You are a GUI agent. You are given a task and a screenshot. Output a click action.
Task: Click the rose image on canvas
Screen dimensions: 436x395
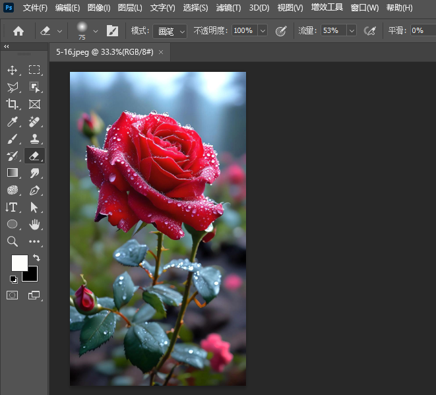pos(158,229)
